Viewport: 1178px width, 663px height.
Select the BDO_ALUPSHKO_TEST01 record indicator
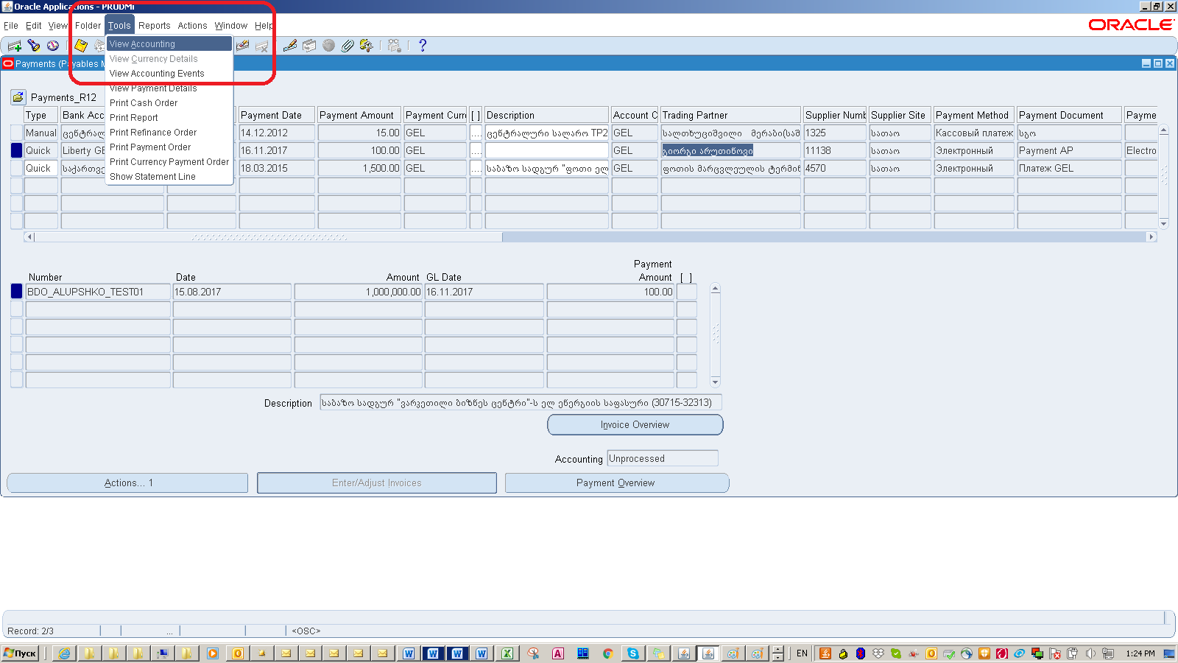click(x=15, y=291)
